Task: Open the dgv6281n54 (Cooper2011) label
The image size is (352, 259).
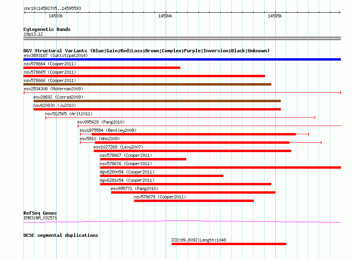Action: 127,180
